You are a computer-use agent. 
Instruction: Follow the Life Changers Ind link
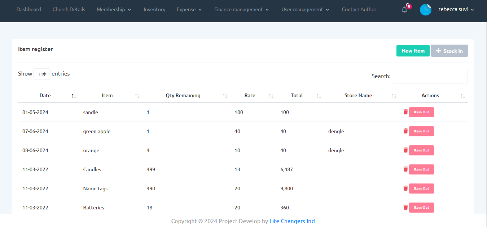click(292, 221)
